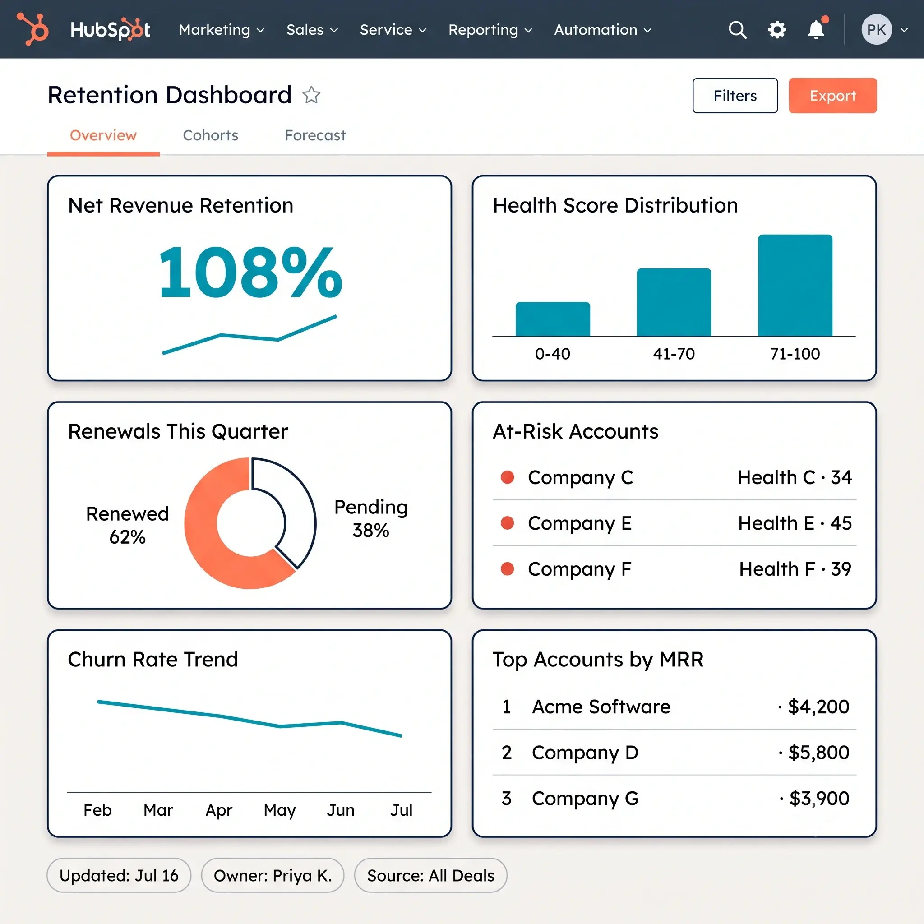Click the Top Accounts by MRR title
The image size is (924, 924).
598,660
